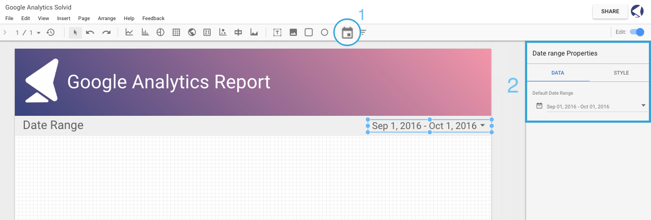Switch to the DATA tab
This screenshot has height=220, width=651.
click(x=557, y=72)
